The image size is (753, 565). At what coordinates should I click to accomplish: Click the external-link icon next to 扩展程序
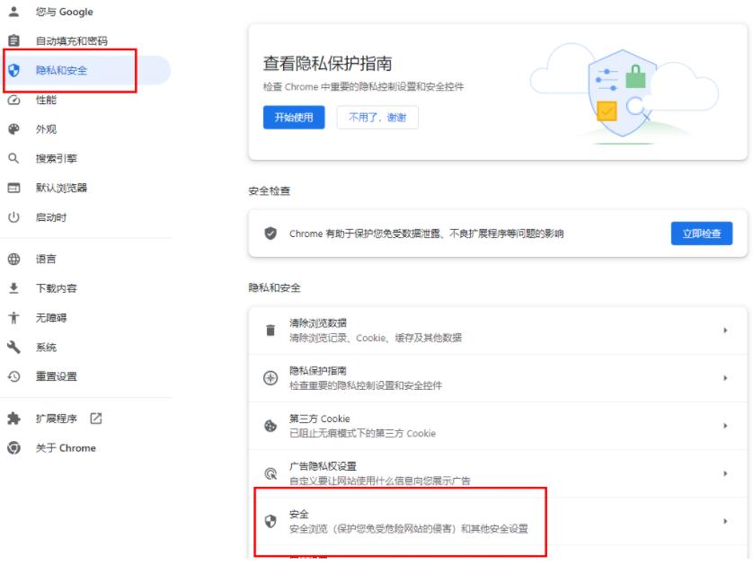pyautogui.click(x=96, y=419)
